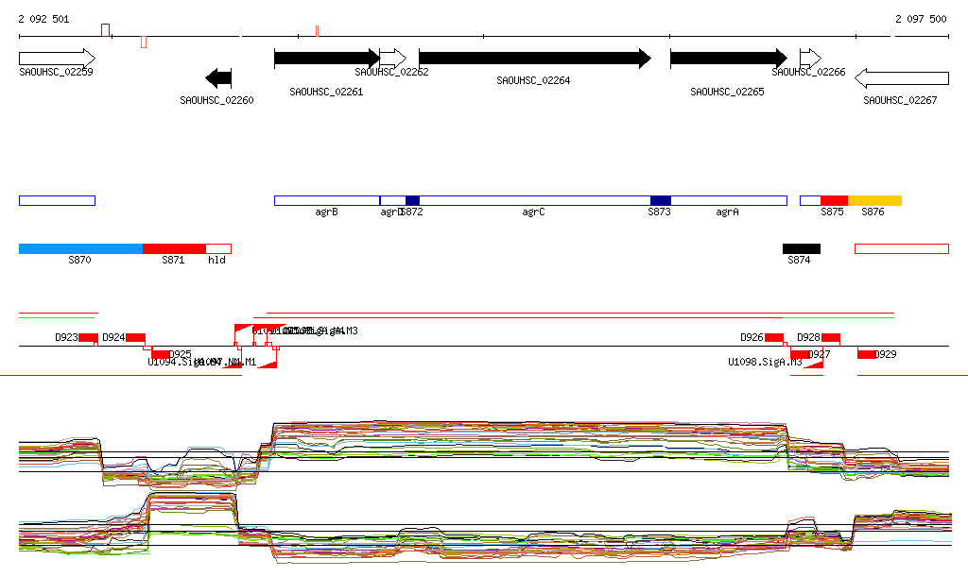Select the D926 red marker
This screenshot has height=577, width=968.
pyautogui.click(x=773, y=337)
